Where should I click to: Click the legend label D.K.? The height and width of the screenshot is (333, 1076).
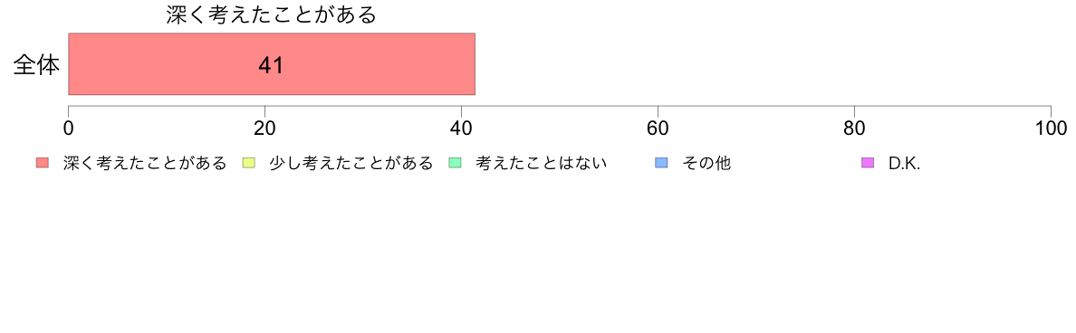click(x=904, y=164)
